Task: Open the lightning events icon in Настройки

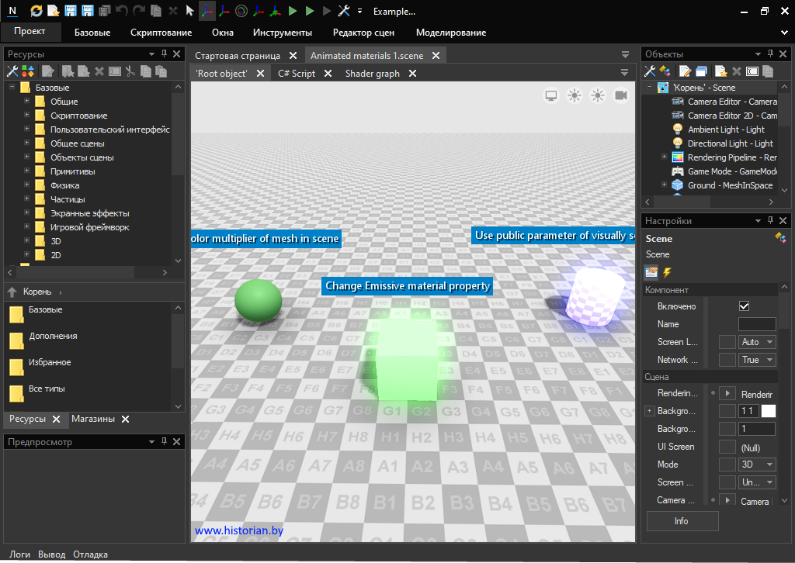Action: coord(666,272)
